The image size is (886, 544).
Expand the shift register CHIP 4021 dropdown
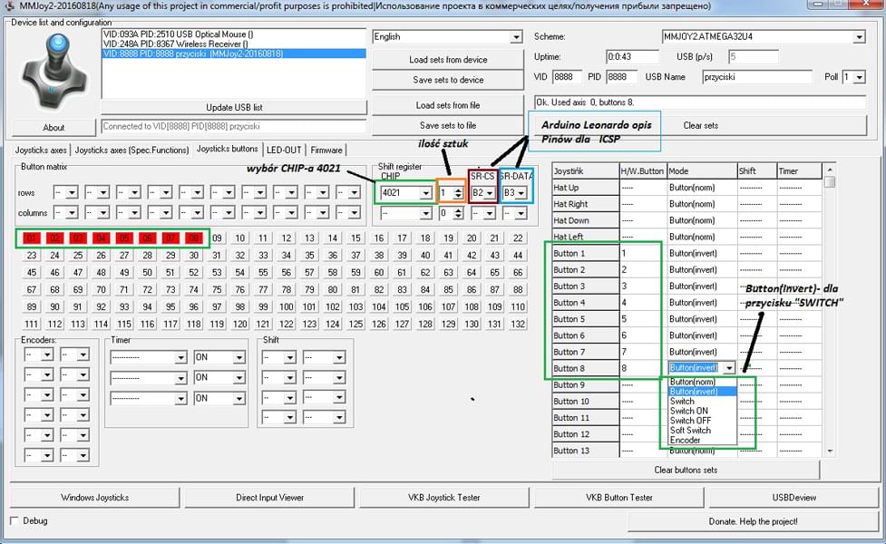coord(425,193)
